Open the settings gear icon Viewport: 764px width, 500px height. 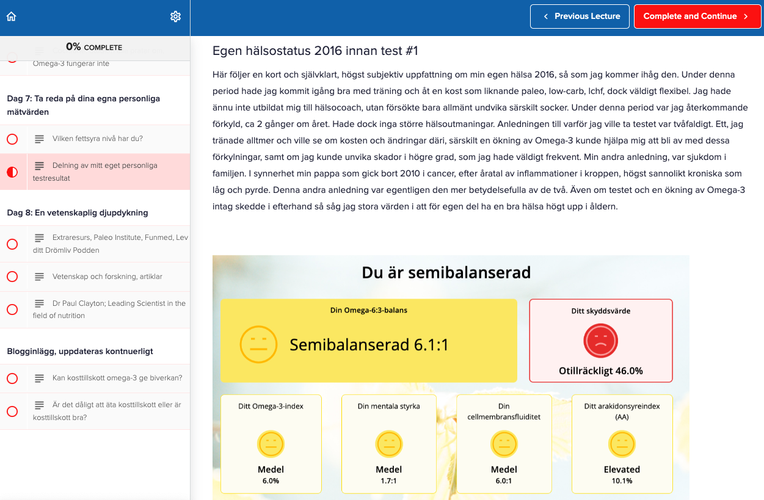click(x=175, y=16)
